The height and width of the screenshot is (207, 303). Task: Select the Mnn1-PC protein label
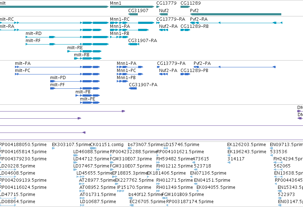126,71
